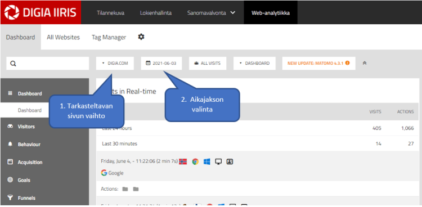Click the Windows OS icon

pos(206,161)
